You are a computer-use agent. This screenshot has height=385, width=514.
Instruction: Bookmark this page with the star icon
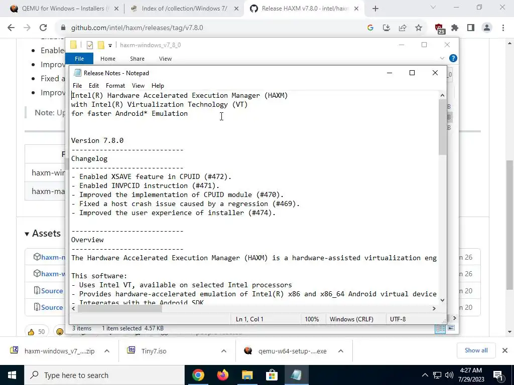419,28
